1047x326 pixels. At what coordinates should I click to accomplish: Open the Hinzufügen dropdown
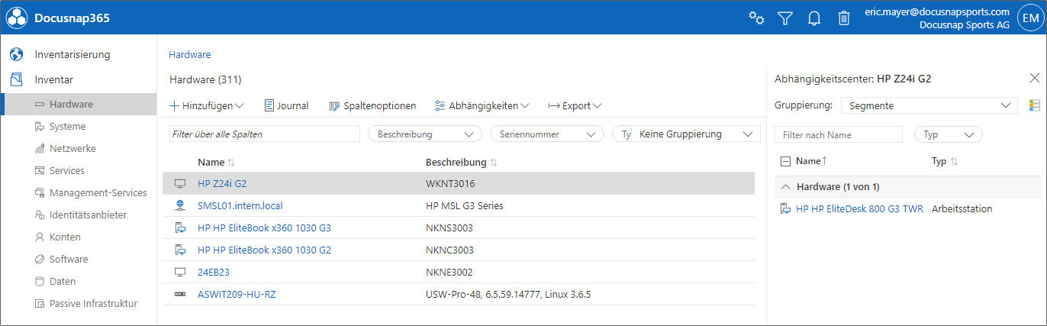[206, 106]
